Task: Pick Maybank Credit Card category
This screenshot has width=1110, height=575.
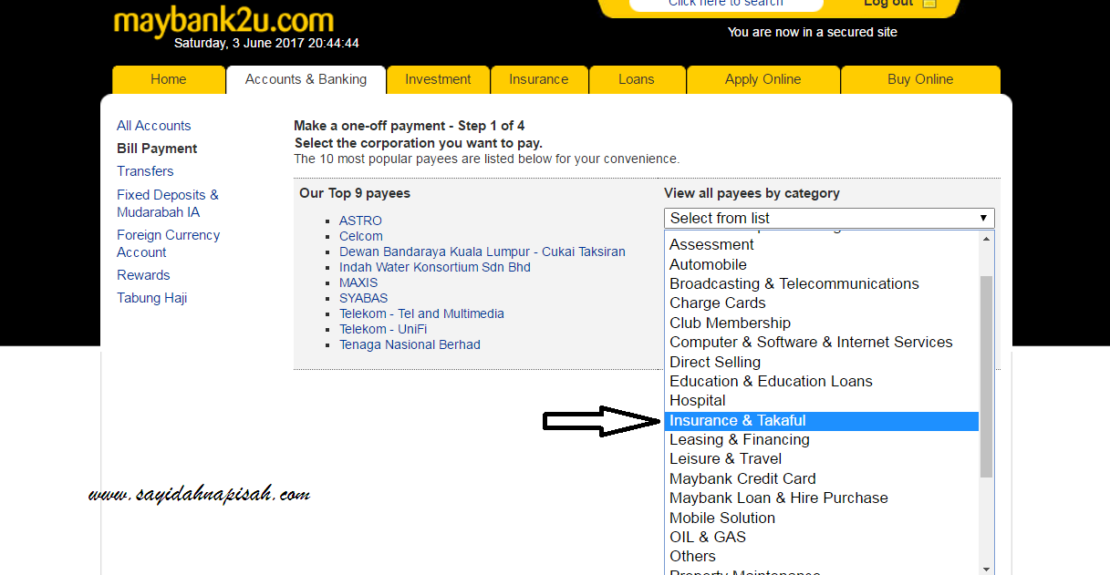Action: pyautogui.click(x=822, y=478)
